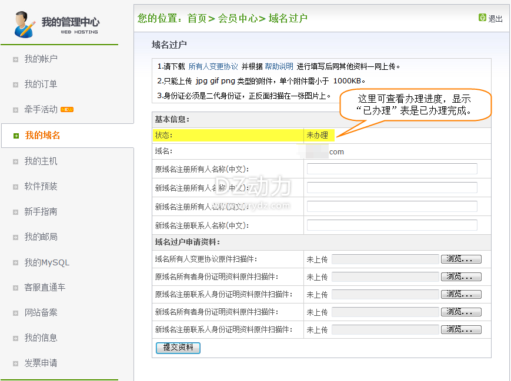Select 软件预装 in the sidebar

point(41,187)
